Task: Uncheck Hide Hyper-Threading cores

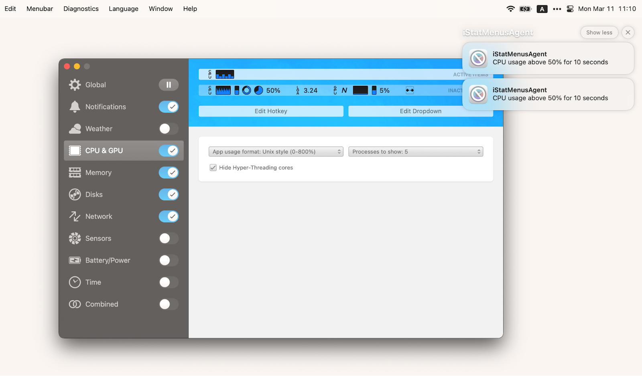Action: (x=213, y=168)
